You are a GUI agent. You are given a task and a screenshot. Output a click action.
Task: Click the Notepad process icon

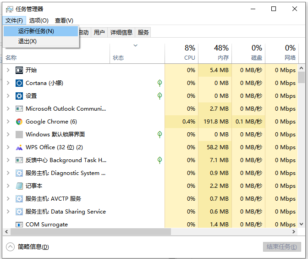tap(19, 186)
